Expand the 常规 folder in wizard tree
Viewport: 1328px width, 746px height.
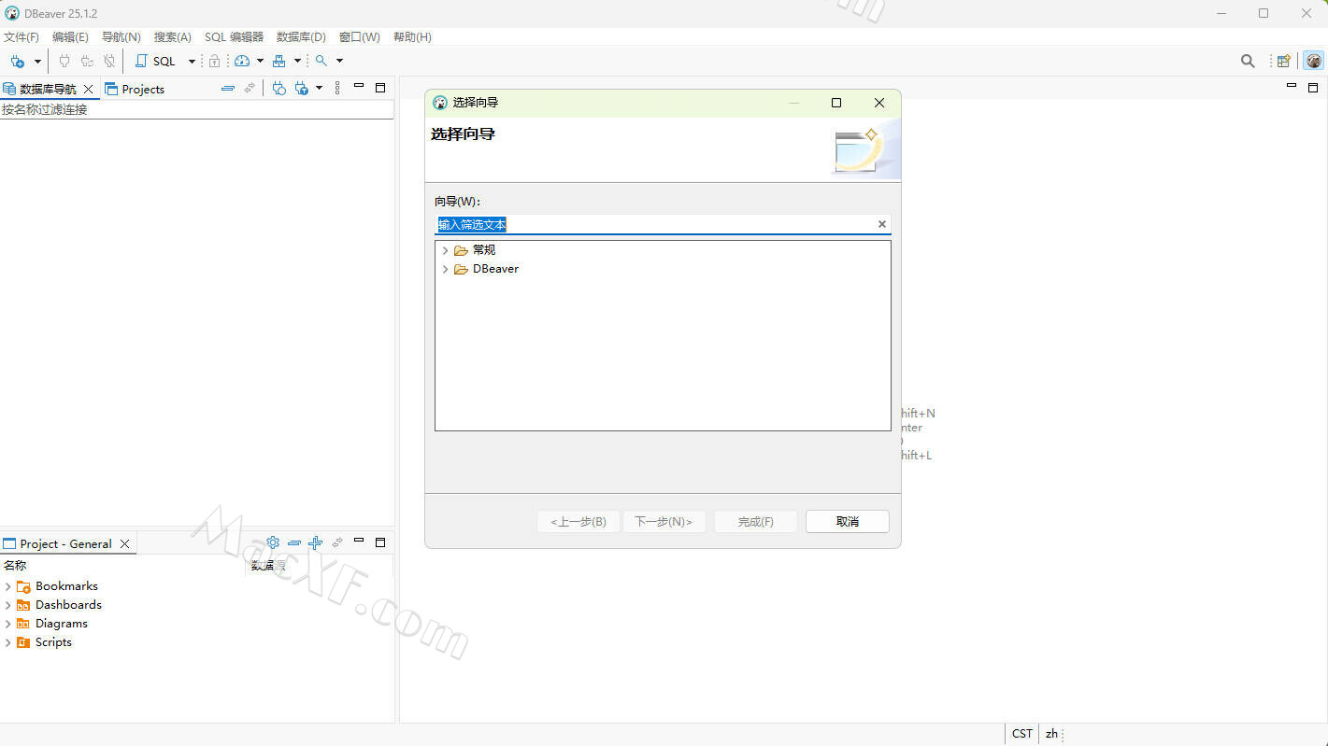[x=445, y=250]
